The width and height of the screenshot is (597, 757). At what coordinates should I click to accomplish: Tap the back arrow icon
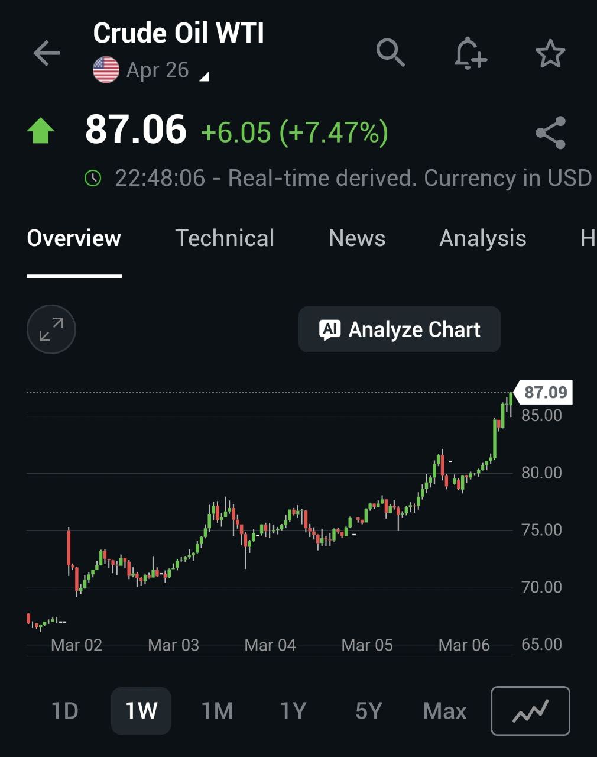tap(47, 54)
